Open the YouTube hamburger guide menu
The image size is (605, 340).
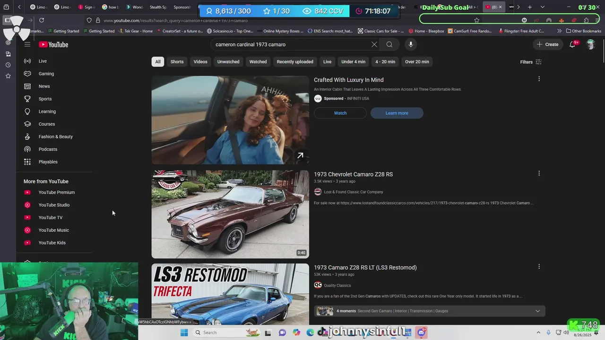pyautogui.click(x=27, y=44)
